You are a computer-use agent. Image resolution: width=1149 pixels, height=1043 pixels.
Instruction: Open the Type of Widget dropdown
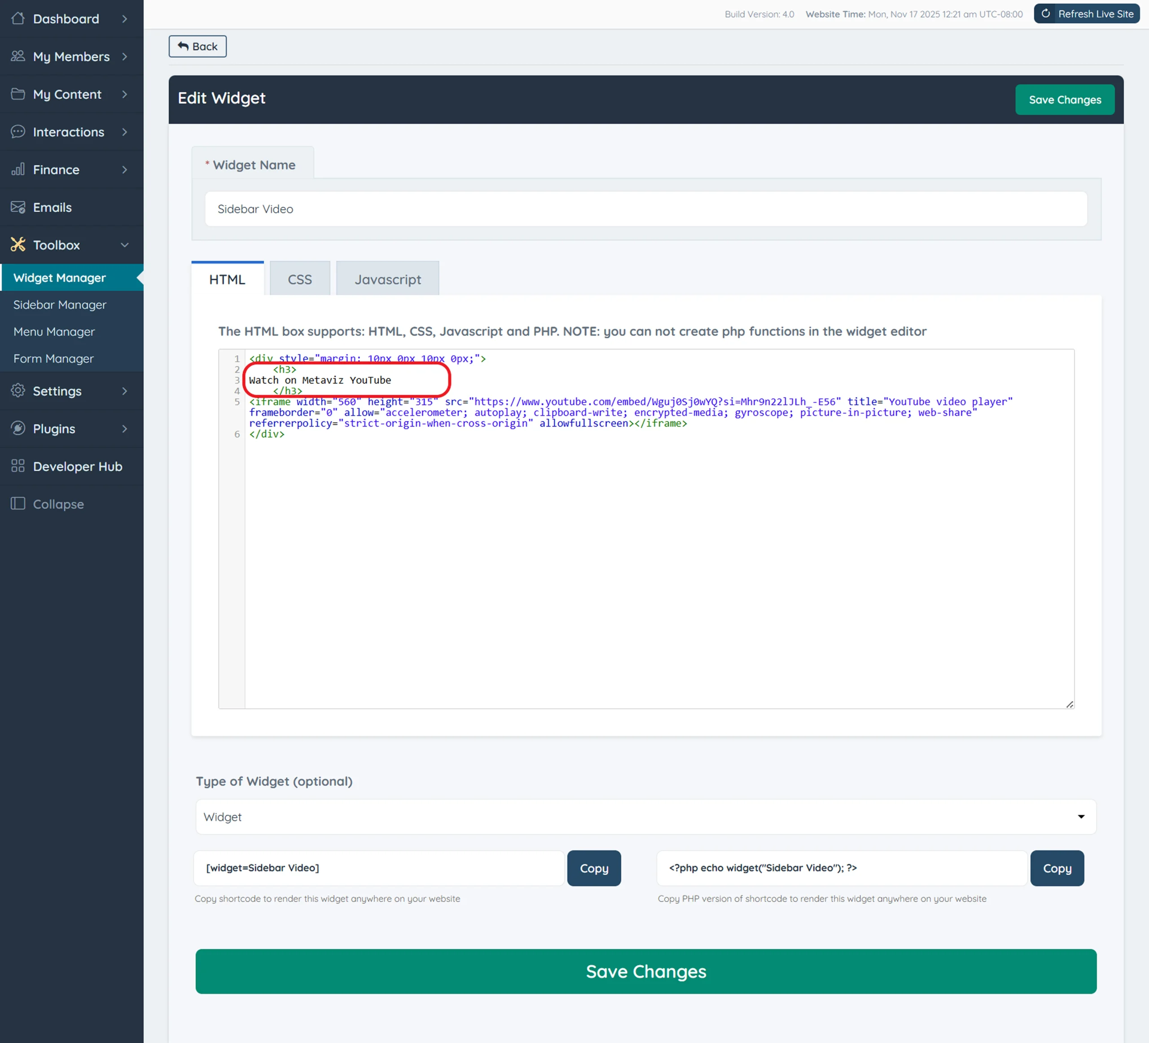(645, 817)
